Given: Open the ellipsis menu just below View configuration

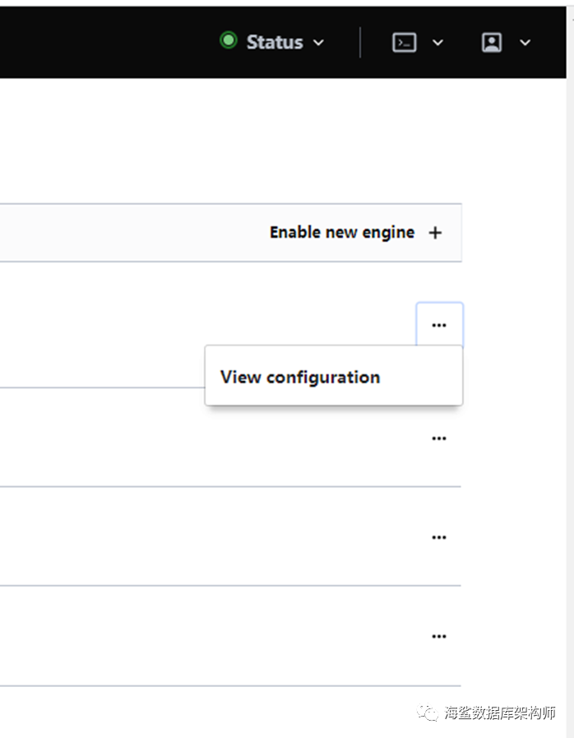Looking at the screenshot, I should coord(439,439).
